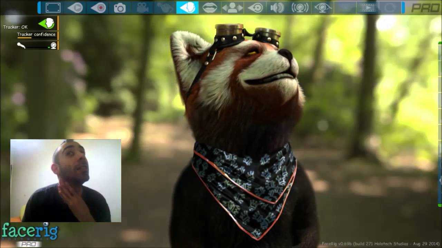Image resolution: width=442 pixels, height=248 pixels.
Task: Toggle fullscreen frame icon in top toolbar
Action: 53,8
